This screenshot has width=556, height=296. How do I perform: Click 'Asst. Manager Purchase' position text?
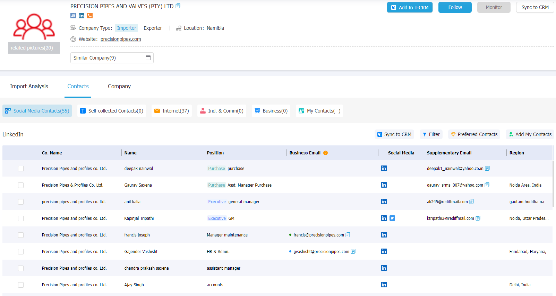click(249, 185)
